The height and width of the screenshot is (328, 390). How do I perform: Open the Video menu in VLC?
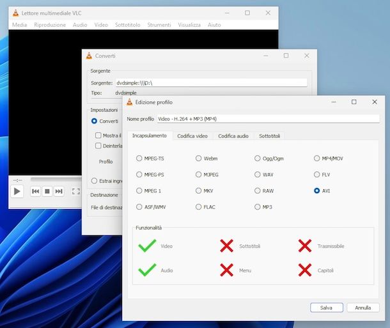tap(101, 25)
